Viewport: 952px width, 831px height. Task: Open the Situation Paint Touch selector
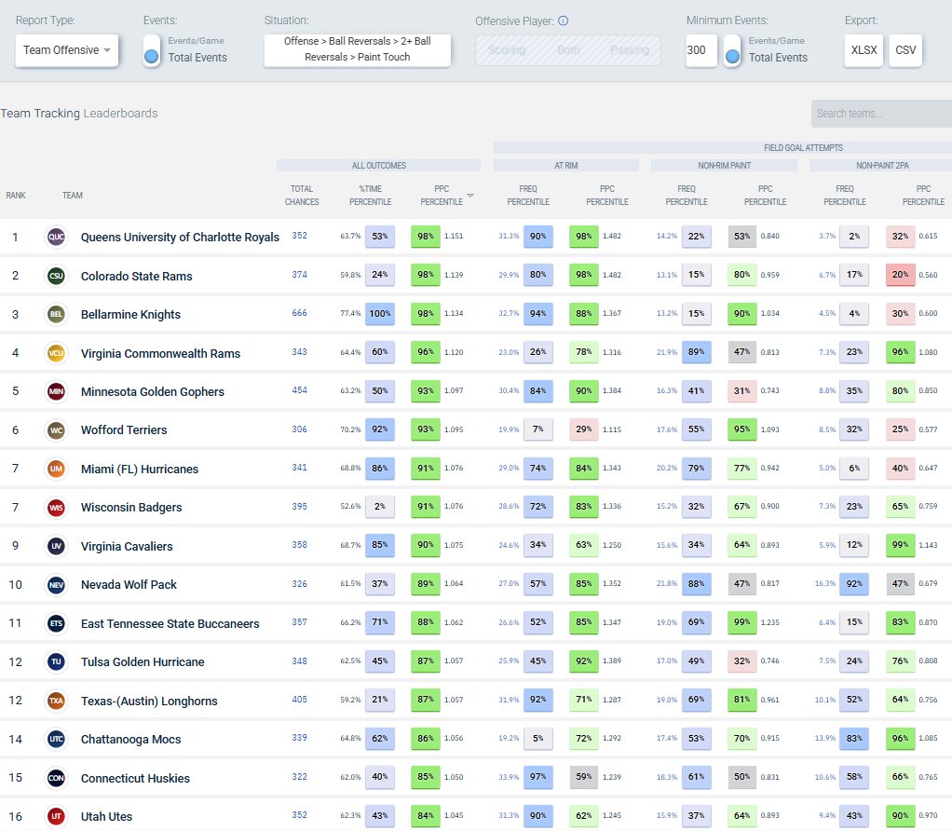(358, 49)
